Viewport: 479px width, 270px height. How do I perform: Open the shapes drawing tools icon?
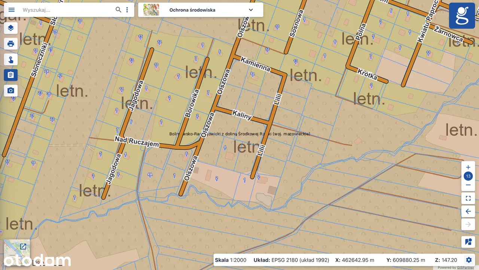(x=468, y=242)
